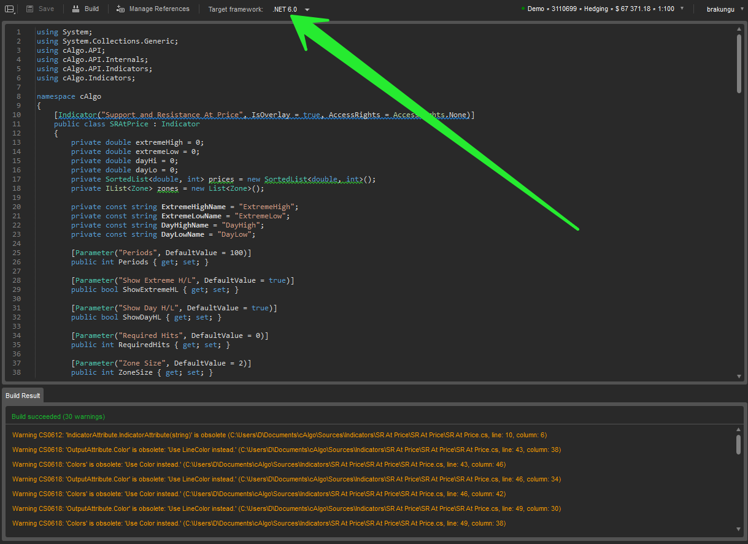This screenshot has width=748, height=544.
Task: Click the ExtremeLowName constant line
Action: coord(180,216)
